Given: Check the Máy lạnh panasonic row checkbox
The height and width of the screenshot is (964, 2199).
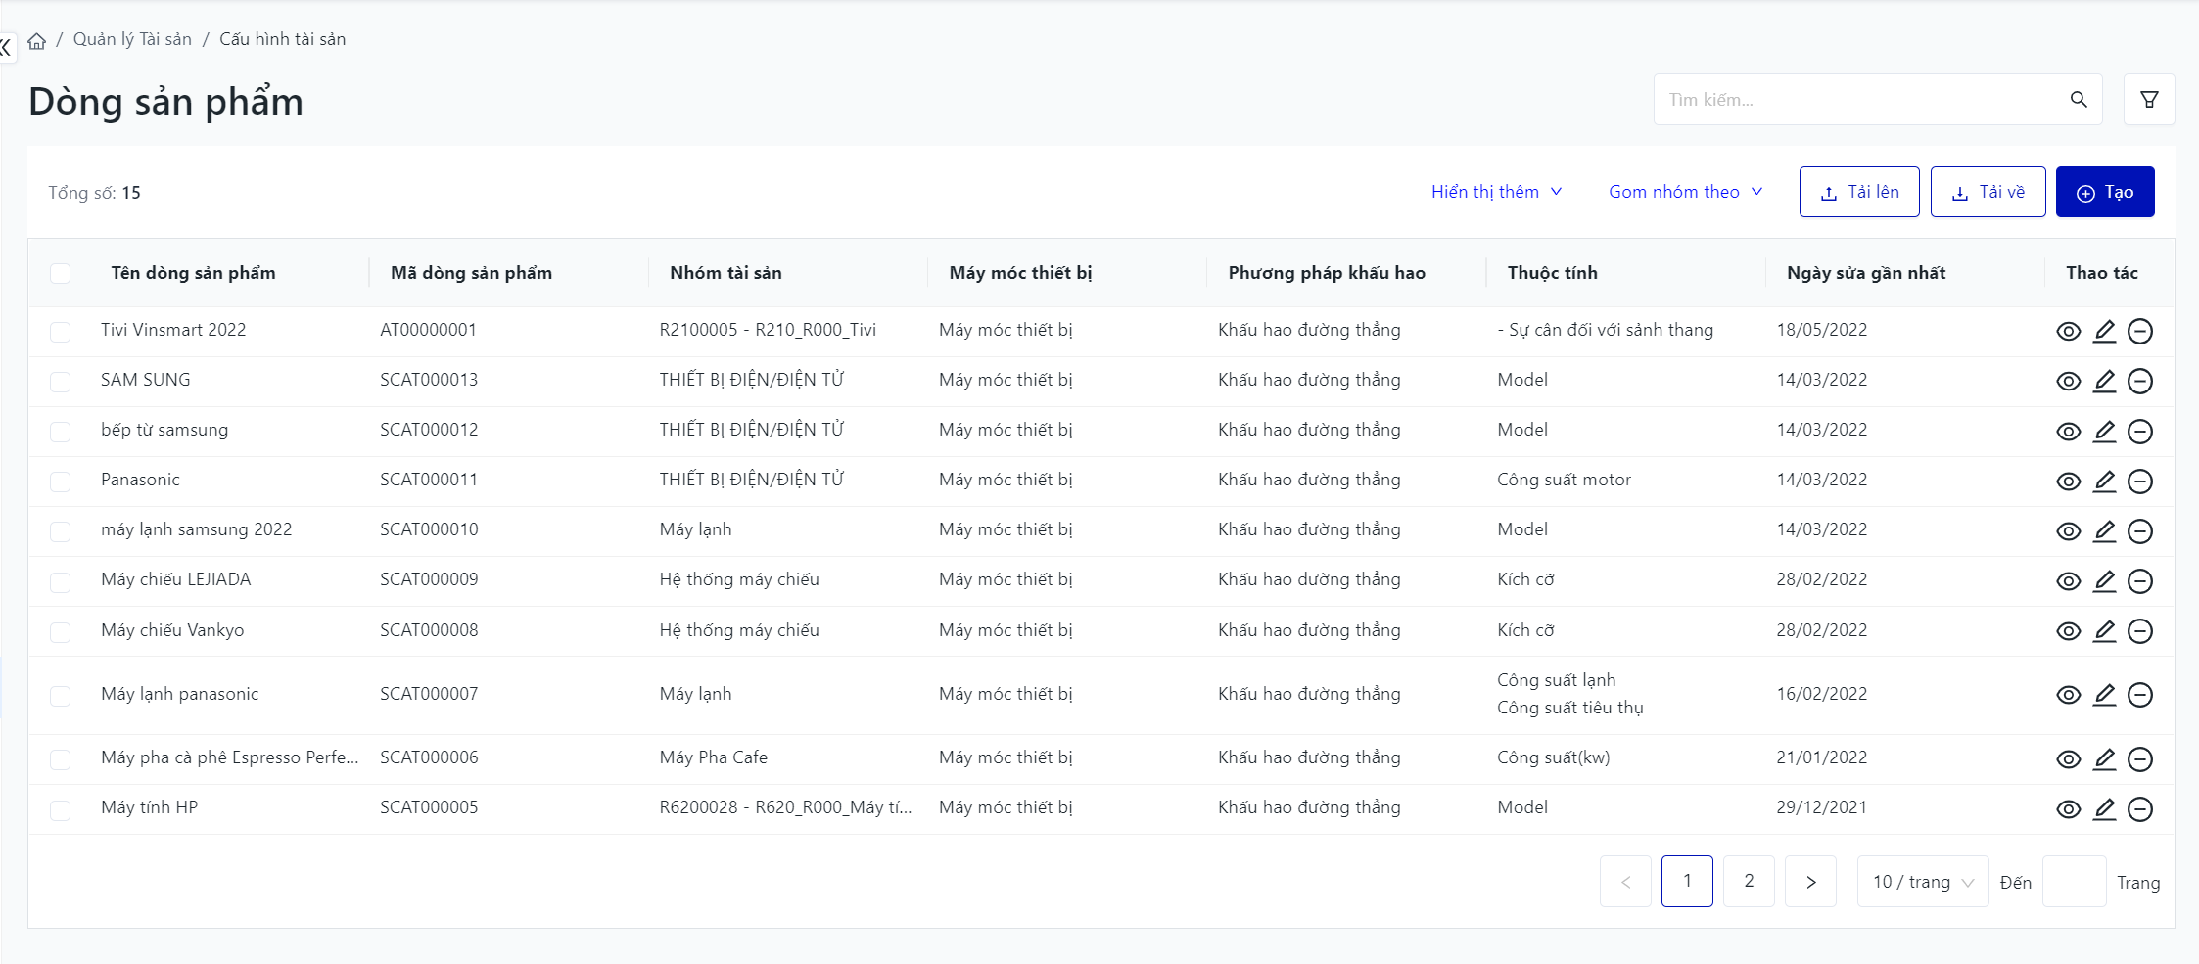Looking at the screenshot, I should point(61,696).
